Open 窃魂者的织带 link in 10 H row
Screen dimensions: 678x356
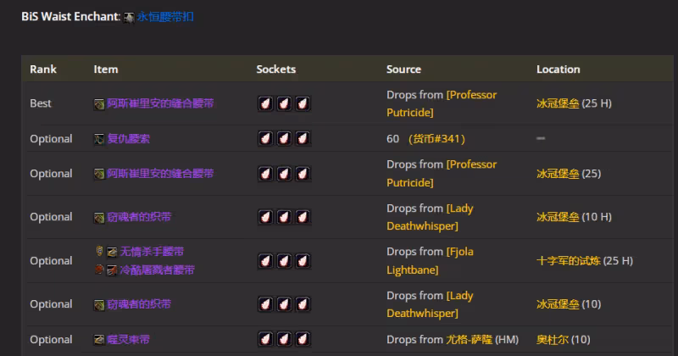(x=139, y=217)
